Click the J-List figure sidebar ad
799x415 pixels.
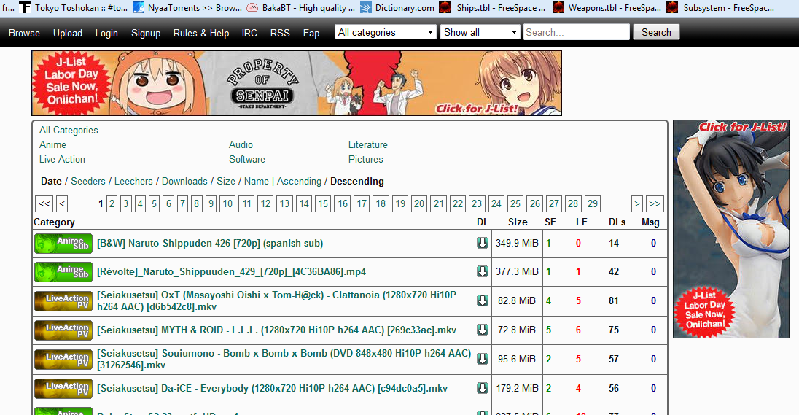coord(731,229)
